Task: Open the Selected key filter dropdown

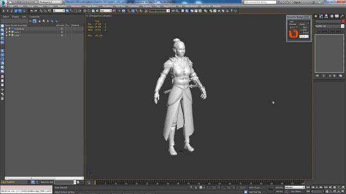Action: [x=295, y=188]
